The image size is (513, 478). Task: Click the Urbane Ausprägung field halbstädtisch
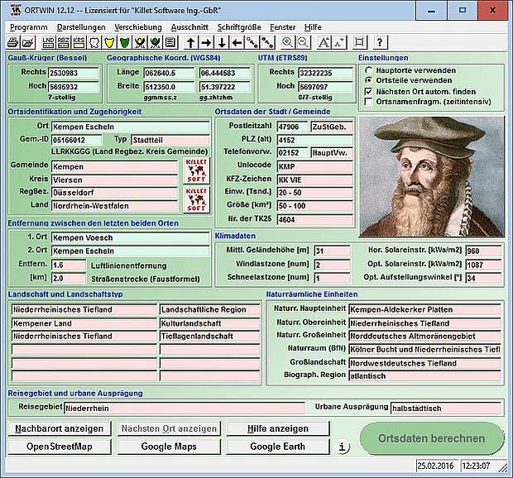[446, 409]
